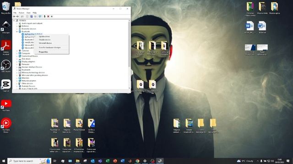Open the Inkscape desktop shortcut

[x=6, y=27]
